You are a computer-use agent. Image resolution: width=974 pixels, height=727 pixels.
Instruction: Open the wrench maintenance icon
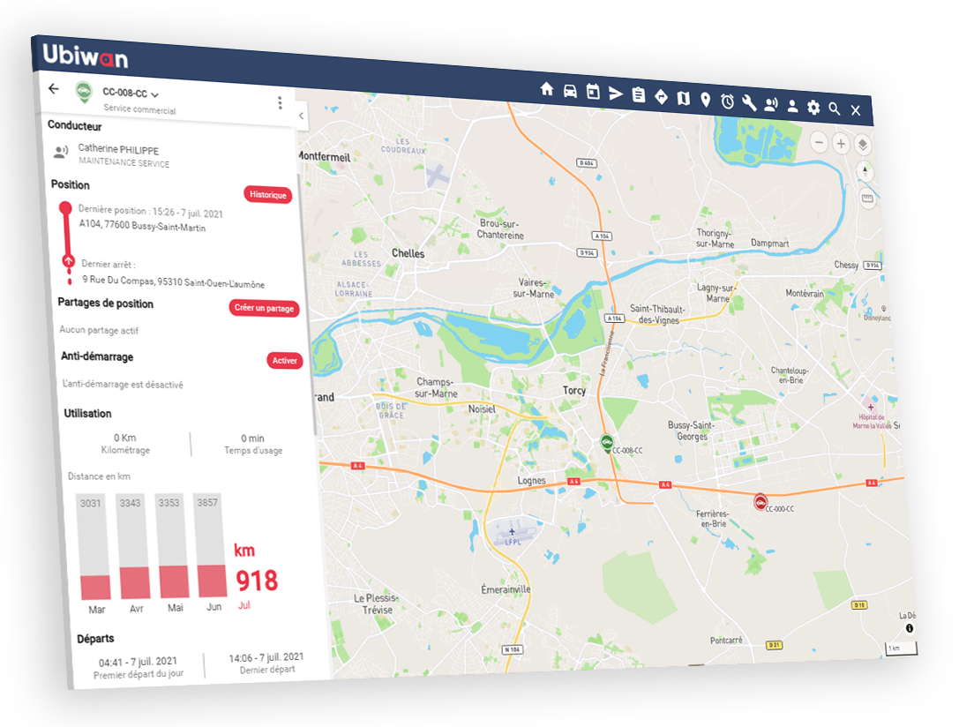coord(749,102)
